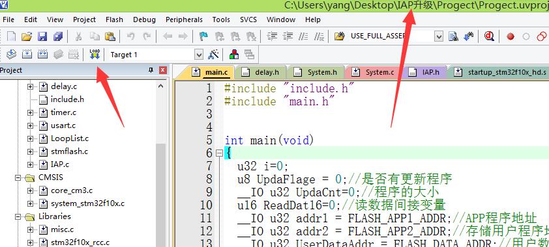This screenshot has height=247, width=549.
Task: Rebuild all target files
Action: coord(42,54)
